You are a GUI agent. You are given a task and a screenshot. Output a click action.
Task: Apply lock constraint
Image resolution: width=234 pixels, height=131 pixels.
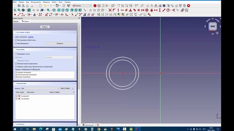(152, 10)
